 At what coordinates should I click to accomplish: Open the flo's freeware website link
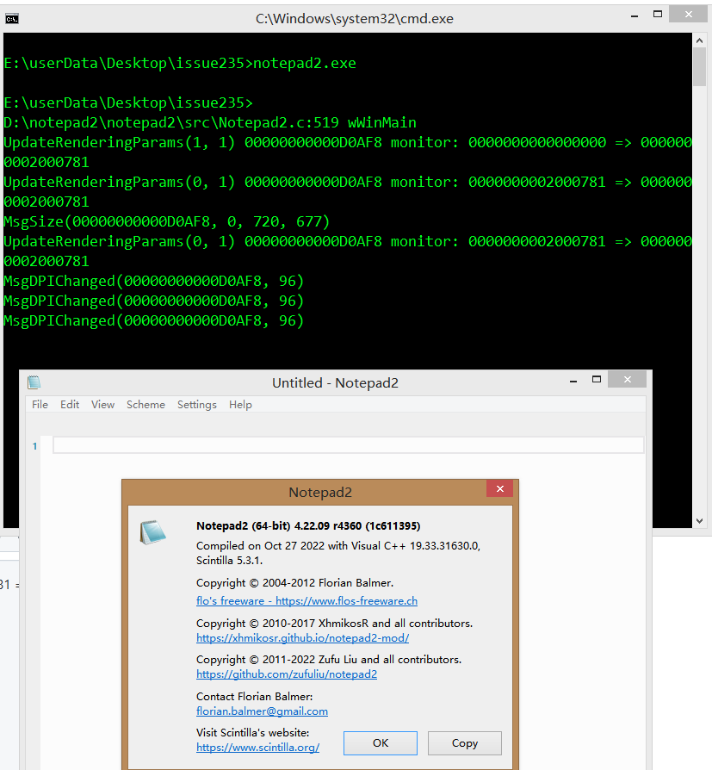tap(306, 600)
